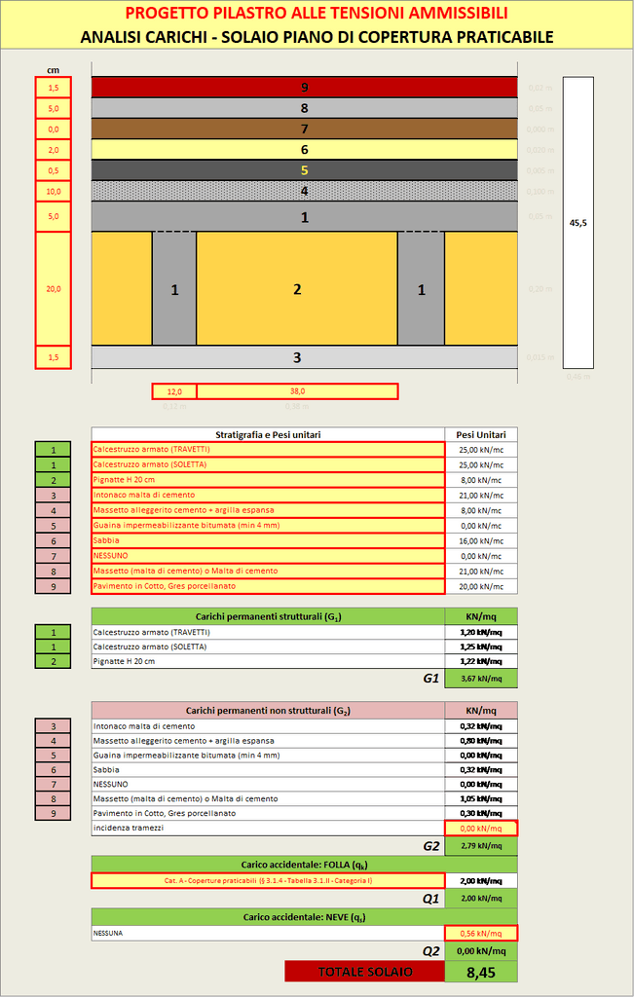Select the snow load 0,56 kN/mq cell
The height and width of the screenshot is (997, 634).
point(480,933)
